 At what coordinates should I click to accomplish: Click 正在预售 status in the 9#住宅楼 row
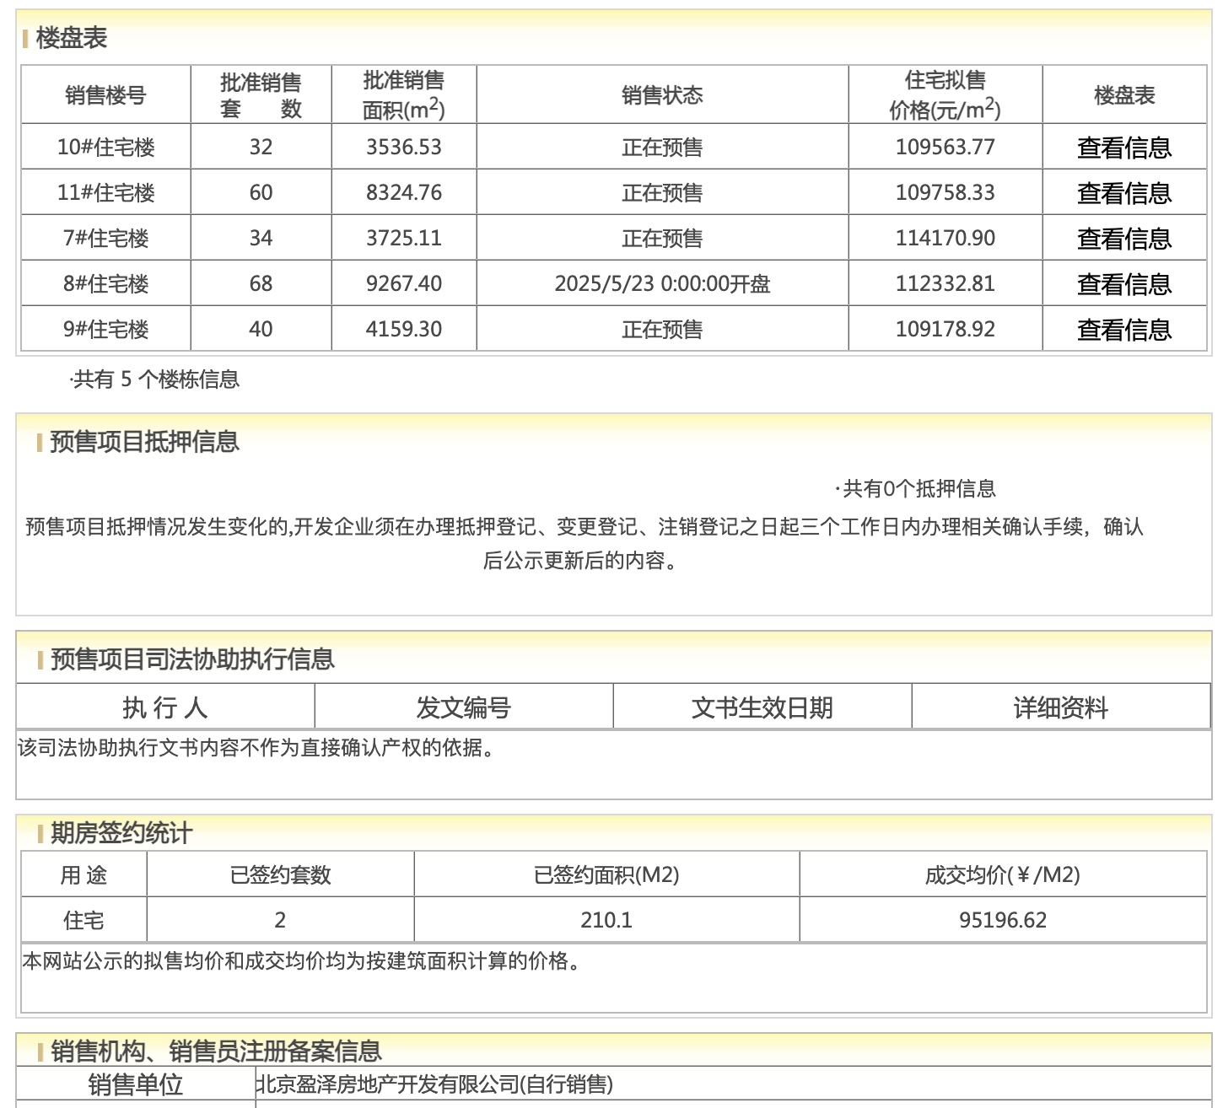pyautogui.click(x=662, y=330)
